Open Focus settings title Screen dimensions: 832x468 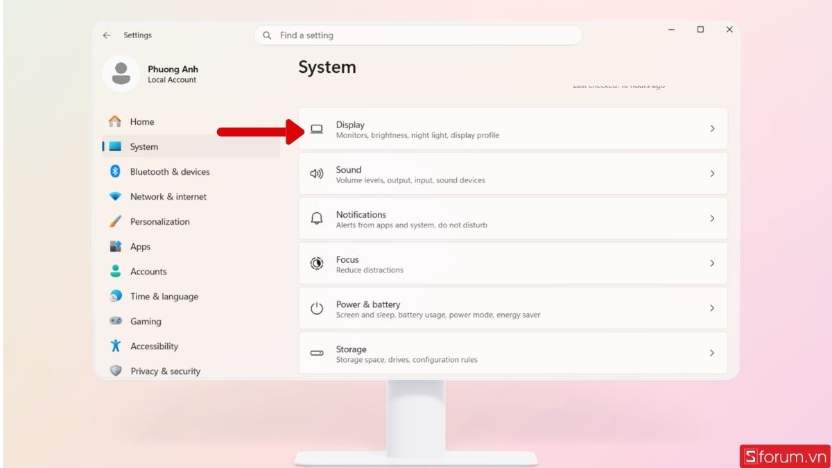pyautogui.click(x=347, y=259)
